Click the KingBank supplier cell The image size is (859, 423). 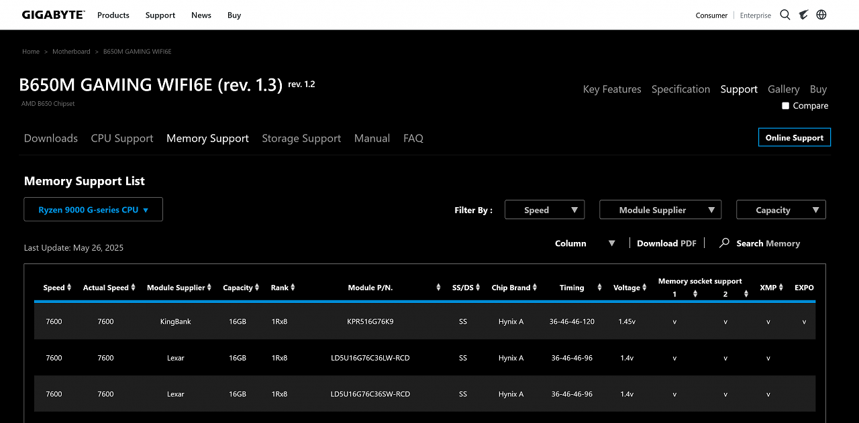tap(176, 322)
